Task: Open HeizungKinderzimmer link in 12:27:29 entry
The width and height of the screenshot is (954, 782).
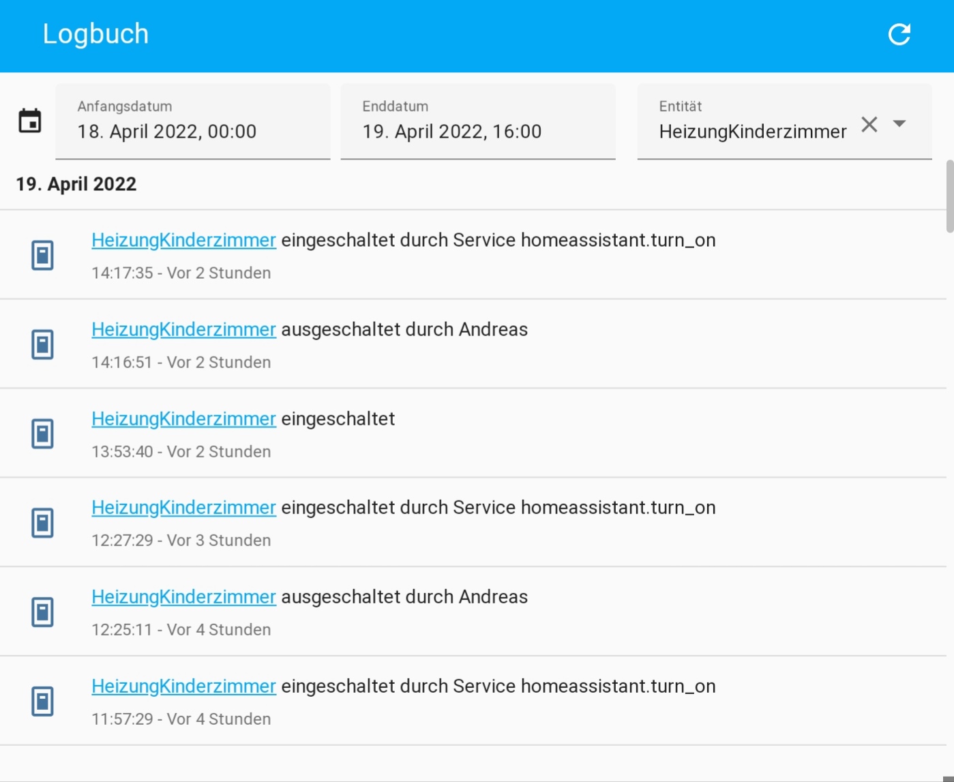Action: (183, 507)
